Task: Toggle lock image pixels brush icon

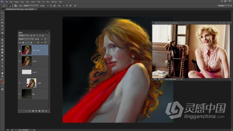Action: point(26,43)
